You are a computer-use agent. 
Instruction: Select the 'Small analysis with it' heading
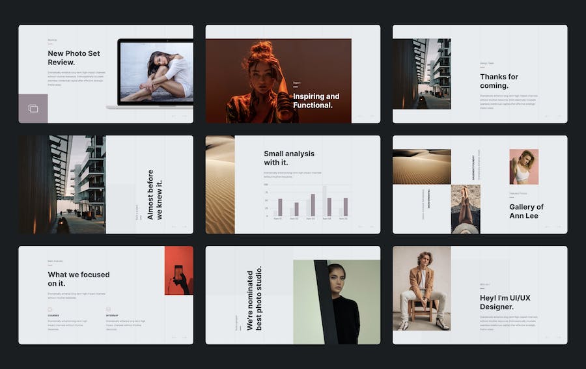point(288,158)
